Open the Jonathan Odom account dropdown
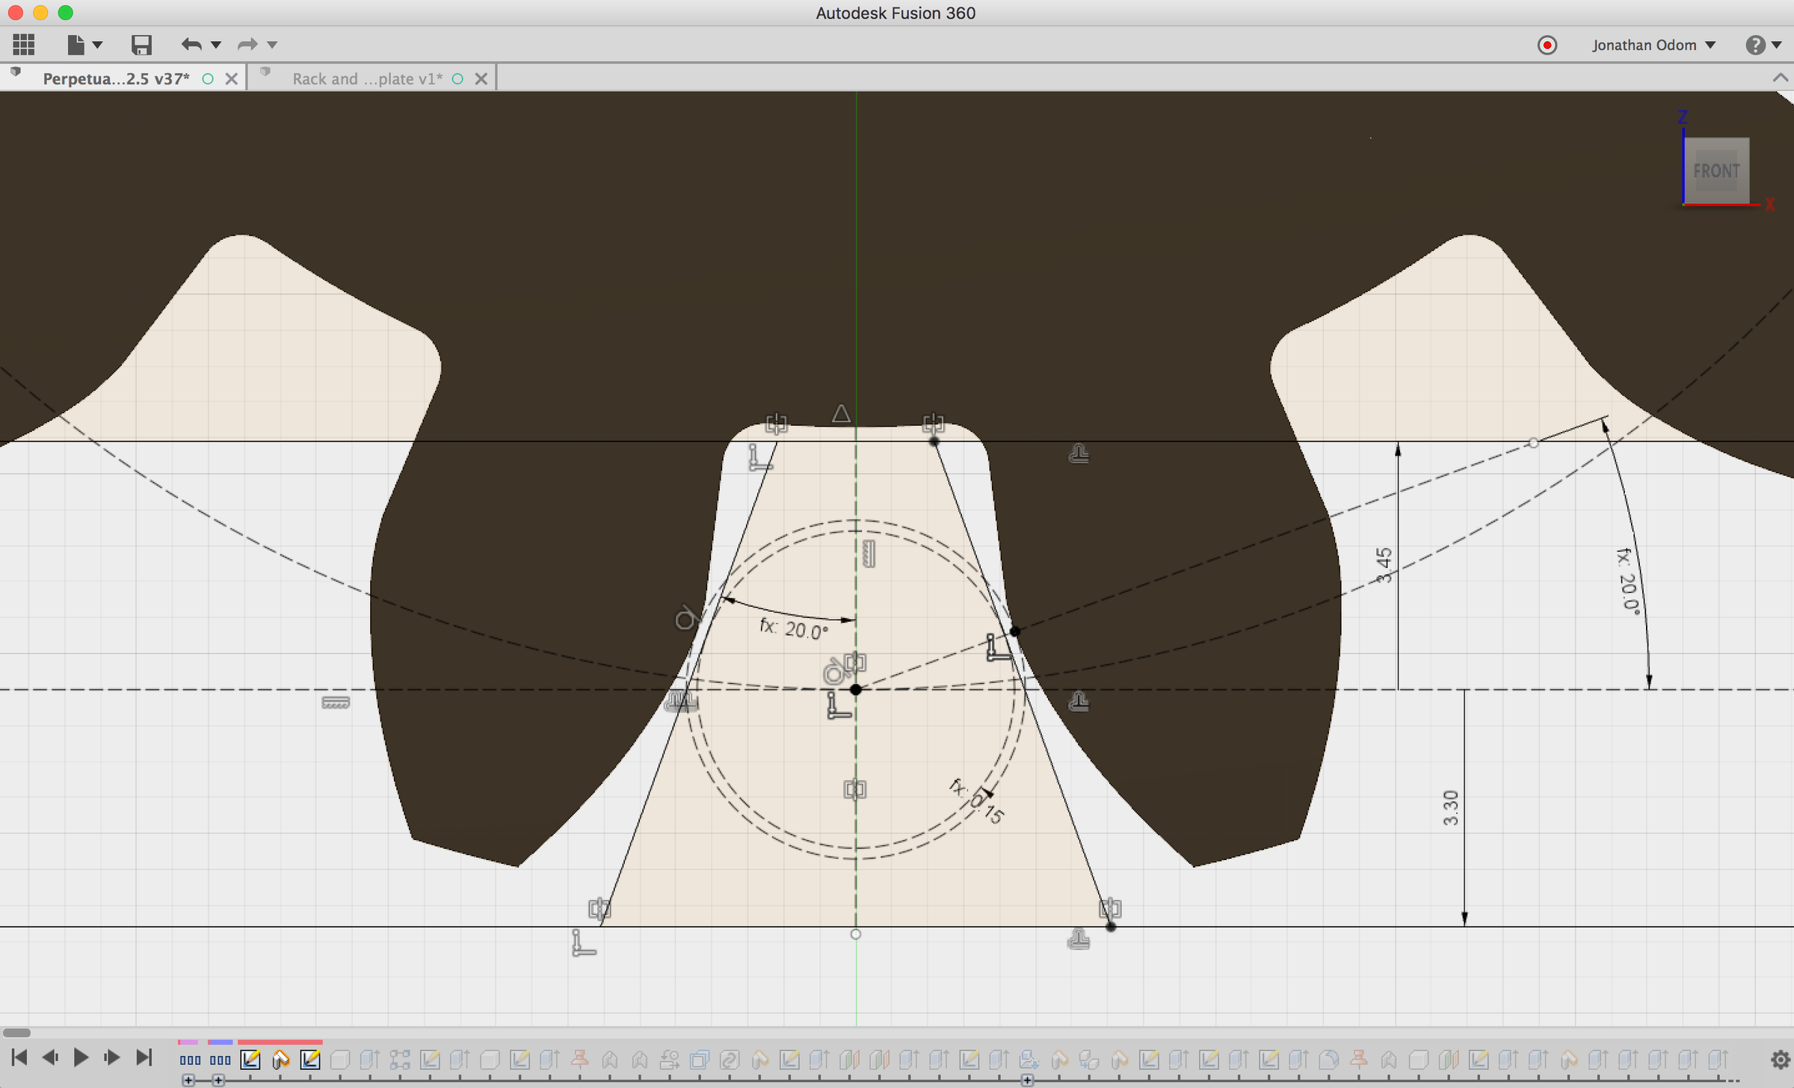The width and height of the screenshot is (1794, 1088). coord(1653,45)
